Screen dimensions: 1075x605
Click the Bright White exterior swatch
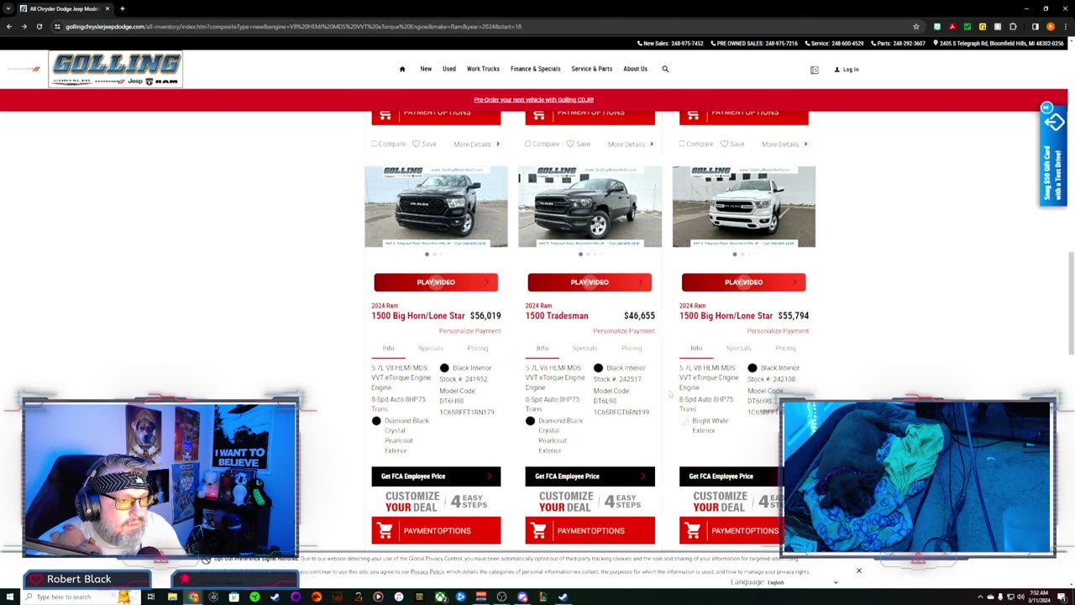(684, 421)
